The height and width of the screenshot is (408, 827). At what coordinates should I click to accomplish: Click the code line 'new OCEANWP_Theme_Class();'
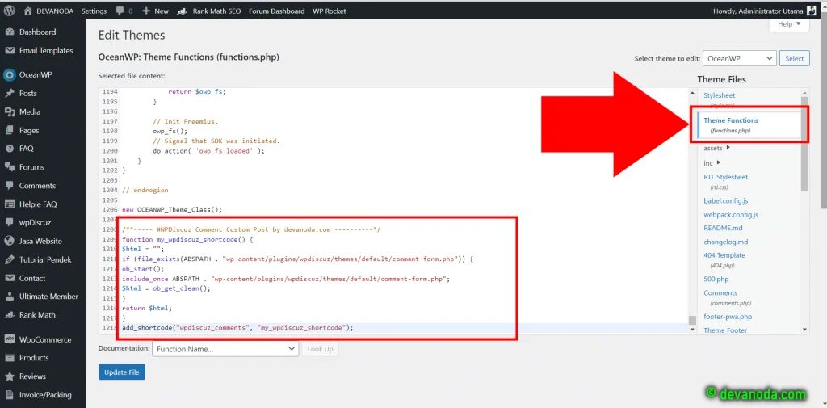(172, 209)
